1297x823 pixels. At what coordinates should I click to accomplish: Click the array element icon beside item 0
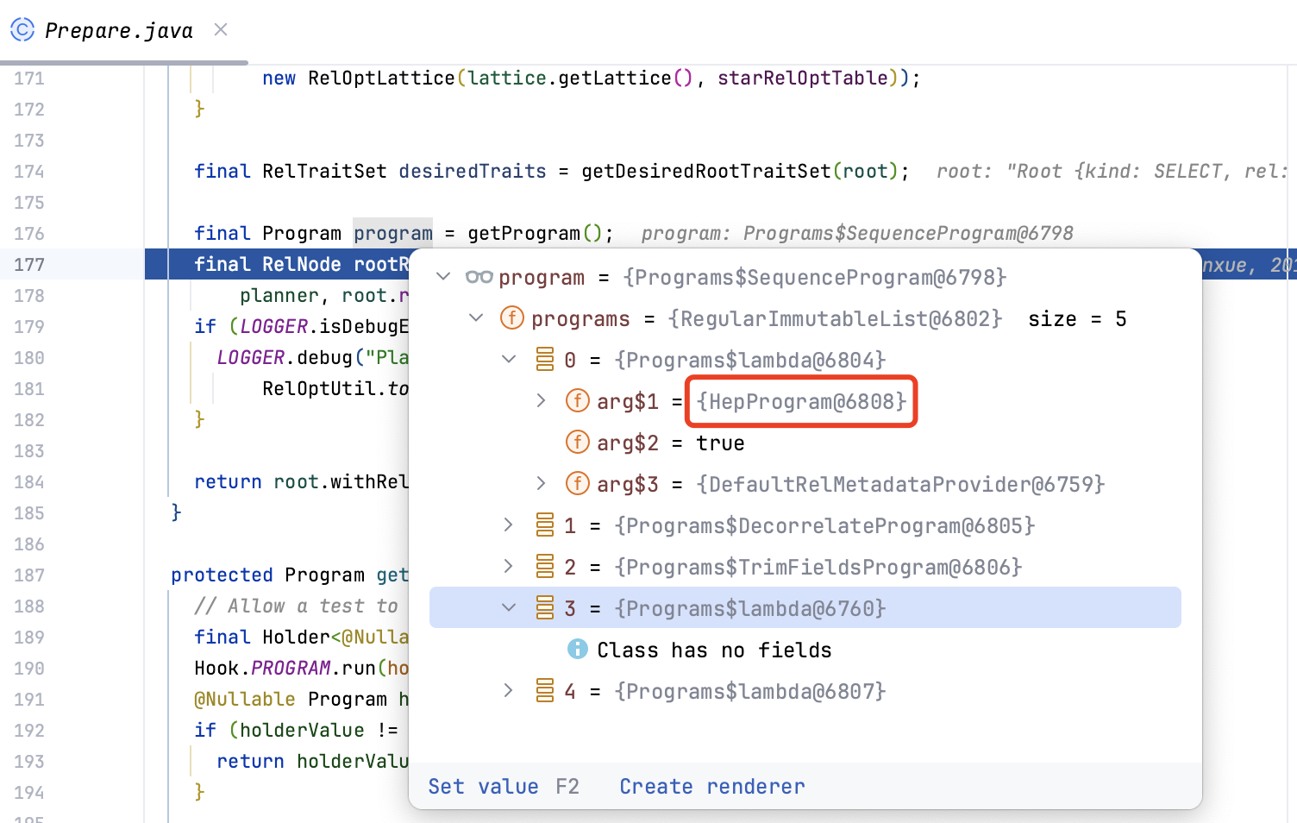(546, 359)
